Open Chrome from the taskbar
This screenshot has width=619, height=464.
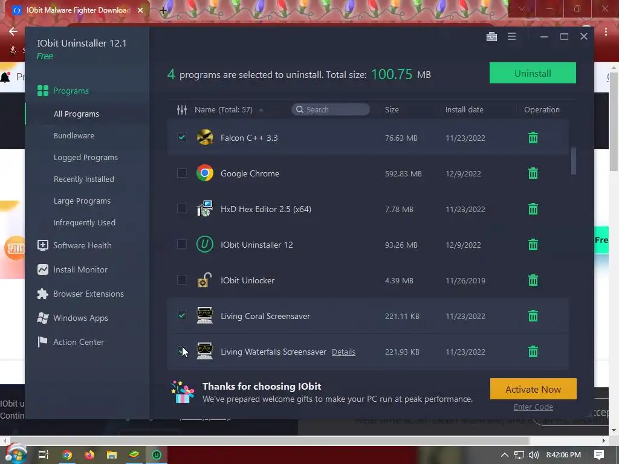tap(67, 455)
